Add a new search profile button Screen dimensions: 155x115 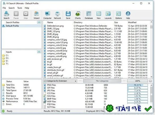39,22
